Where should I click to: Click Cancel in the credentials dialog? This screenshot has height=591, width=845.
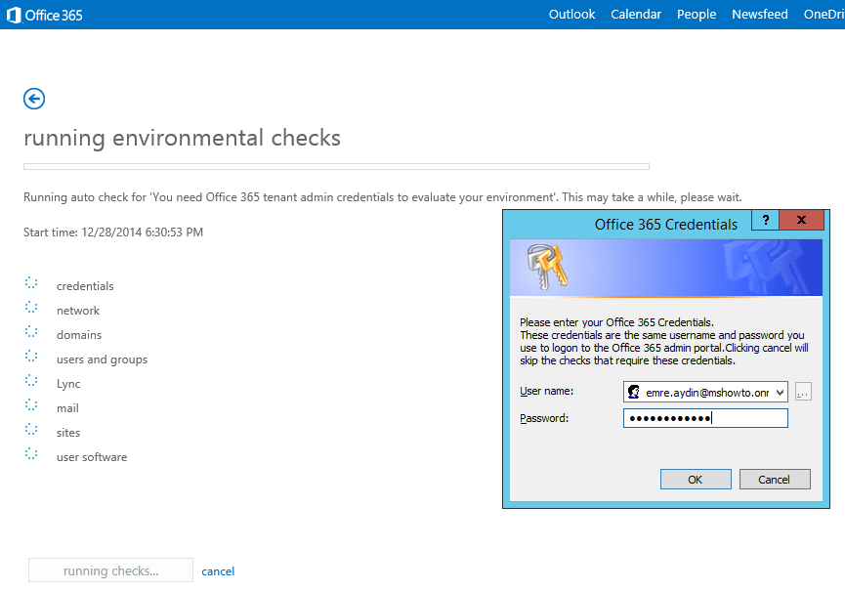tap(775, 479)
